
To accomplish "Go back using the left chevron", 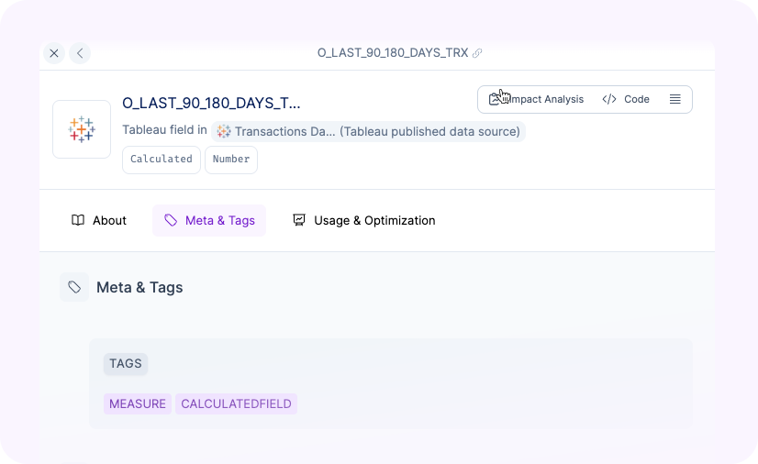I will [80, 53].
